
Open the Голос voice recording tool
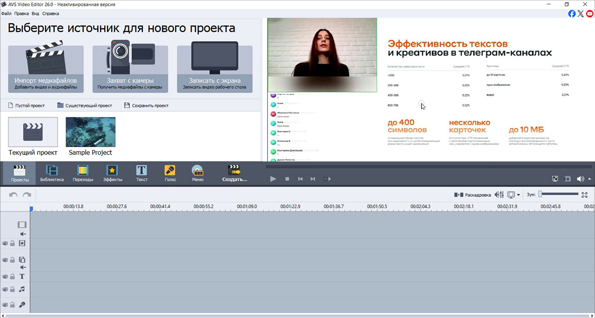coord(171,173)
